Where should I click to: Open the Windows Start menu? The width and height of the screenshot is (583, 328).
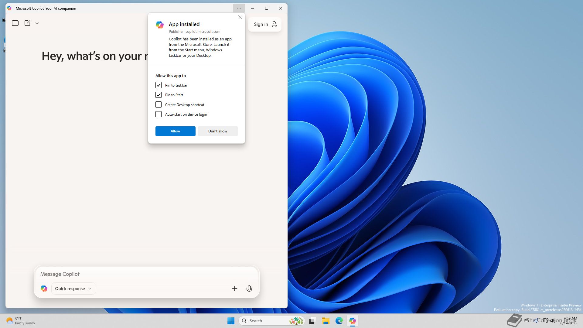point(231,321)
